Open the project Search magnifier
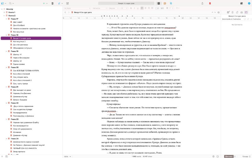The height and width of the screenshot is (158, 252). 10,3
